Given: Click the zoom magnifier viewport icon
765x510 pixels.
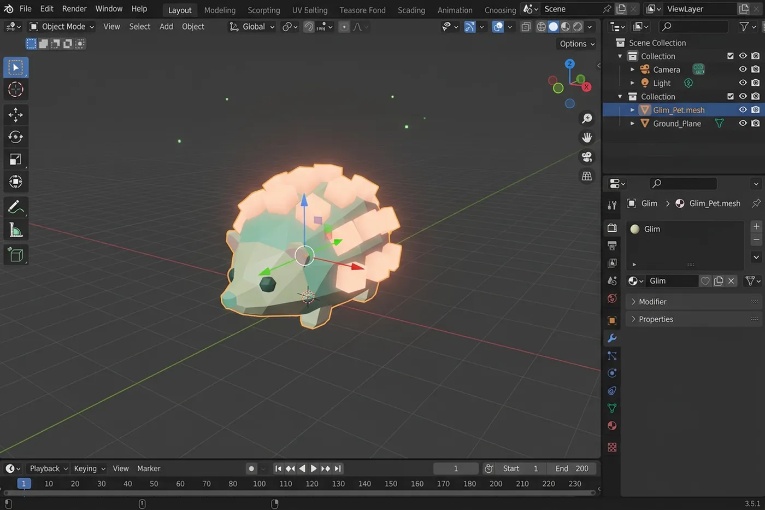Looking at the screenshot, I should [587, 119].
